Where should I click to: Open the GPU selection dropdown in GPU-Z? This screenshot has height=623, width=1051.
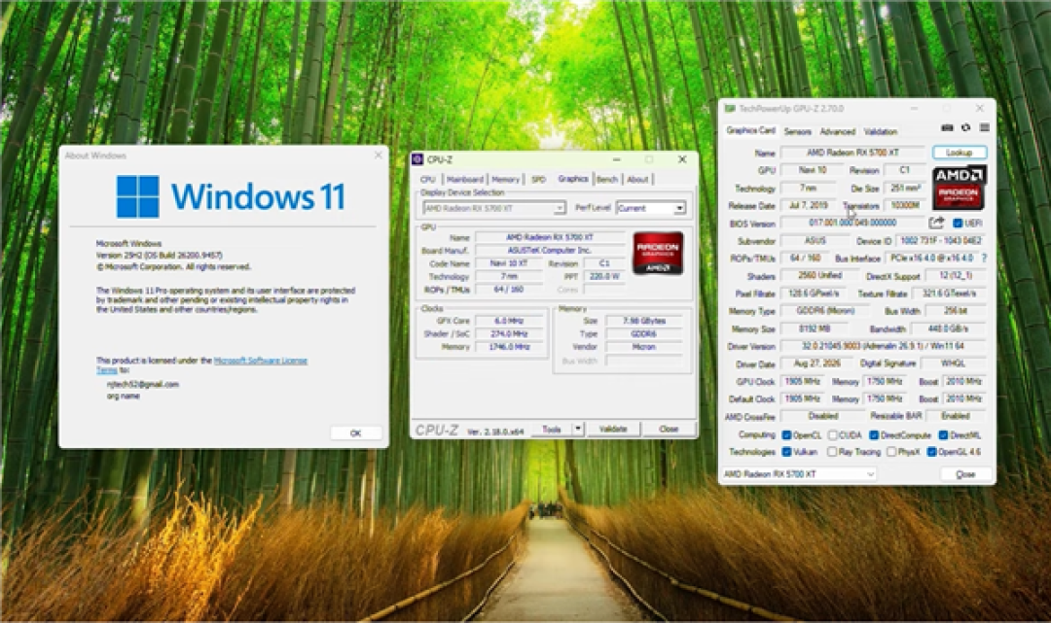pyautogui.click(x=799, y=473)
